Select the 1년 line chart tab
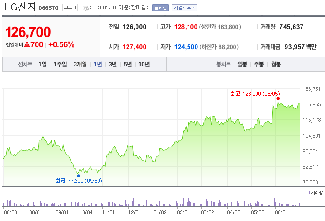This screenshot has height=221, width=325. pos(98,64)
